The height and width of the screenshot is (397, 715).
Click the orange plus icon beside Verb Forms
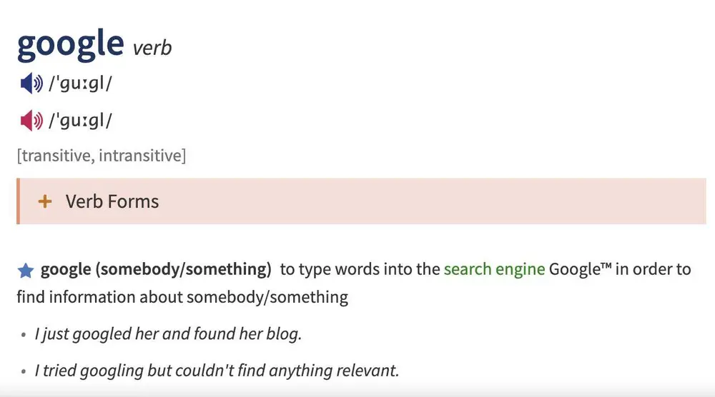click(x=45, y=201)
